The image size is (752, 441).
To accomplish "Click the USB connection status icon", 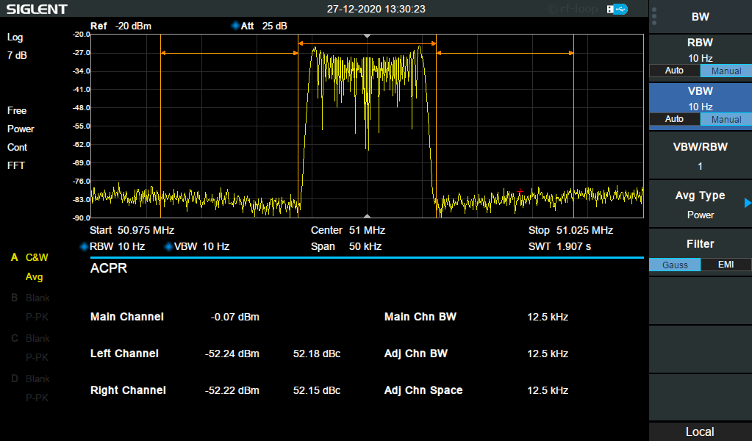I will tap(617, 9).
